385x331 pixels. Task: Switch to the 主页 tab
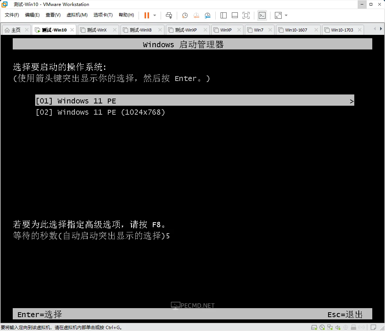coord(16,30)
